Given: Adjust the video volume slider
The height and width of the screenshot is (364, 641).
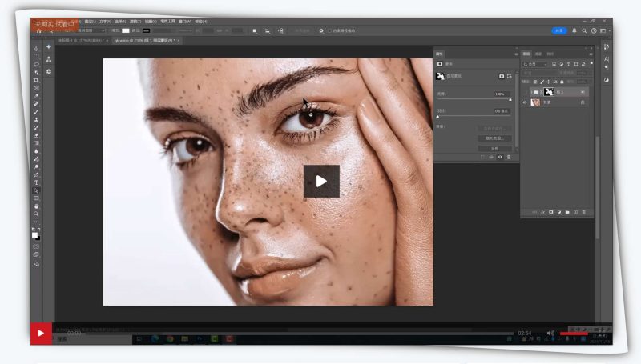Looking at the screenshot, I should pyautogui.click(x=573, y=333).
